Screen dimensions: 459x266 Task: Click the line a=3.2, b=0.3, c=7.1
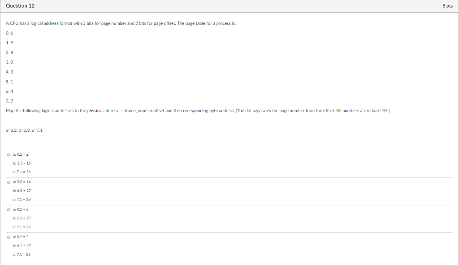point(24,130)
